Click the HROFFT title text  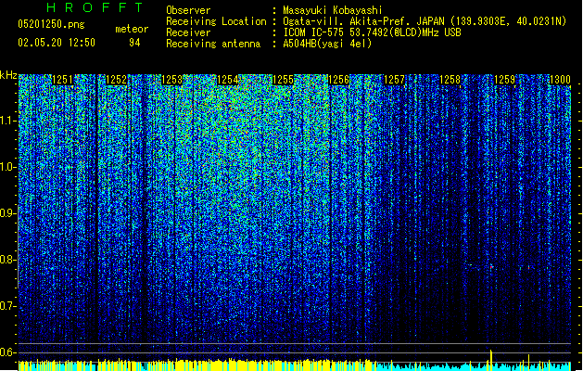pyautogui.click(x=95, y=7)
